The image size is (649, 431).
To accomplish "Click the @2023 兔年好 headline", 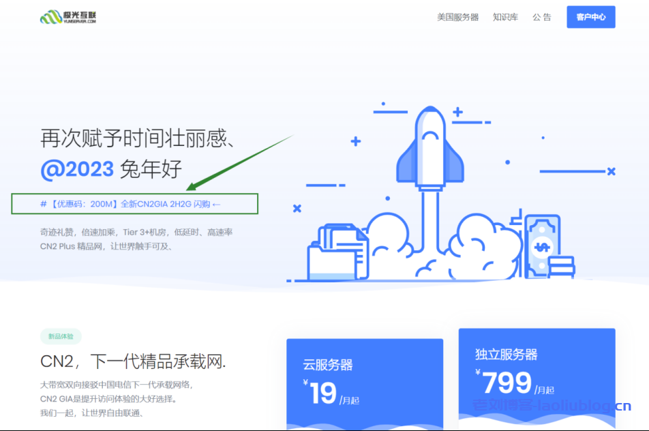I will point(111,168).
